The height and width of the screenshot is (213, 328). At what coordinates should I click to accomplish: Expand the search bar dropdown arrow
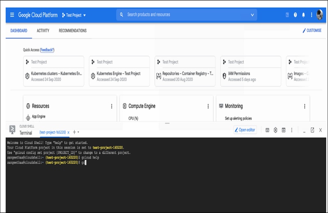252,15
